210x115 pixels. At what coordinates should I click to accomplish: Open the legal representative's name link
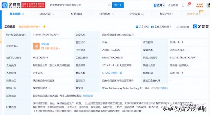tap(45, 44)
